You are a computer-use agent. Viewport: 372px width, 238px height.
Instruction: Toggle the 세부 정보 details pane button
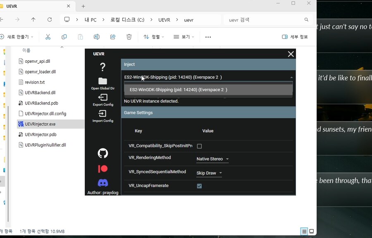click(x=295, y=37)
